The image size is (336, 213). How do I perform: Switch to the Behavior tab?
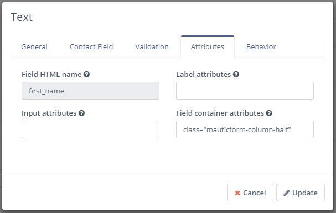tap(261, 46)
